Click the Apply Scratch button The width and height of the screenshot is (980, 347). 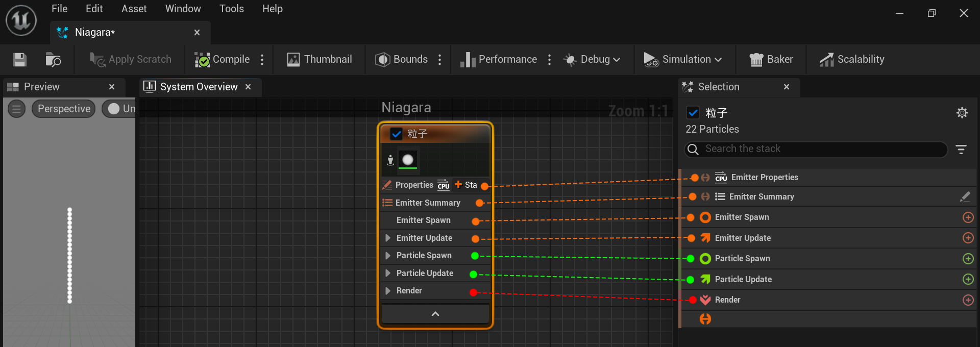pyautogui.click(x=131, y=59)
